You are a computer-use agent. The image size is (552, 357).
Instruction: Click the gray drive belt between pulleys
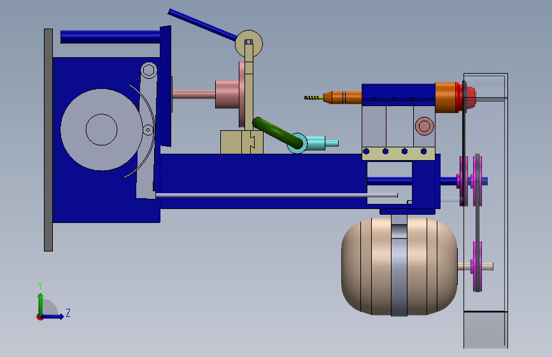coord(478,222)
